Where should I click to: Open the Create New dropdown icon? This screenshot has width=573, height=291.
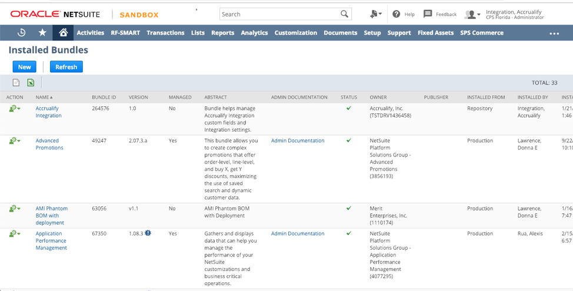point(376,14)
